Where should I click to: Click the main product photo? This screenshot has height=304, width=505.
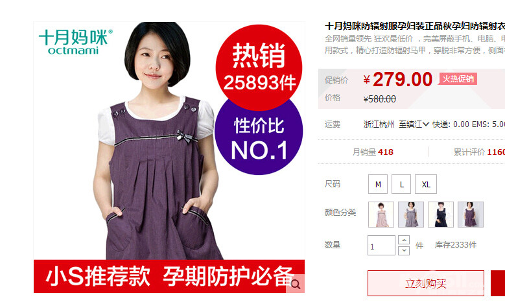coord(169,157)
